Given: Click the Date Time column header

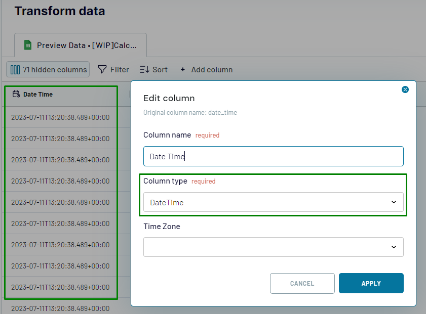Looking at the screenshot, I should point(38,94).
